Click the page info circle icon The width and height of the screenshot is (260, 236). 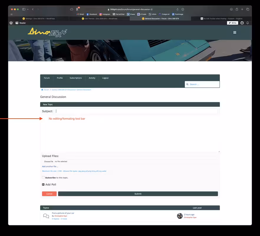[183, 9]
